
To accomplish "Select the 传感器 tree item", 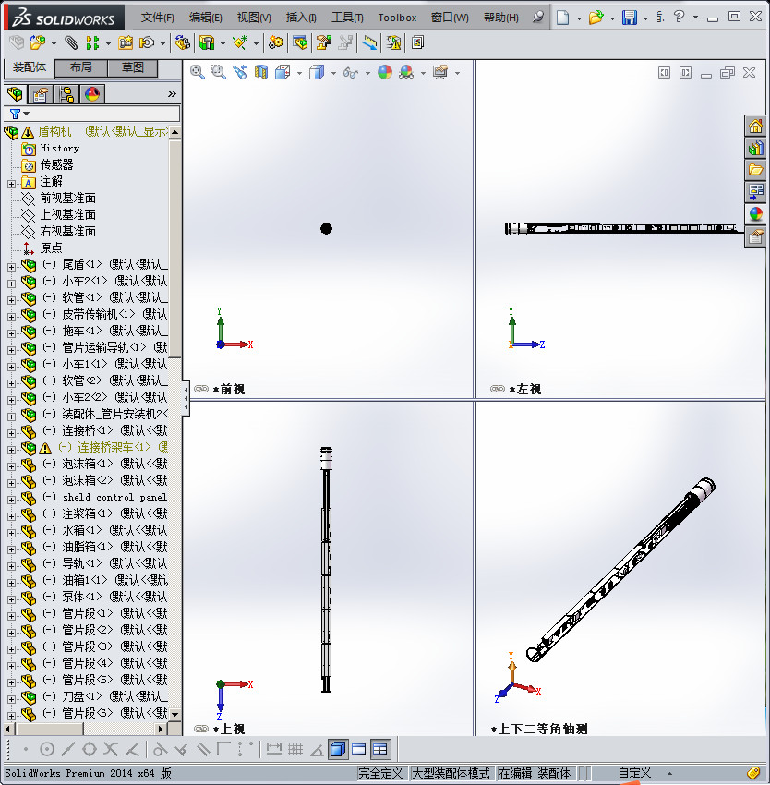I will (x=56, y=164).
